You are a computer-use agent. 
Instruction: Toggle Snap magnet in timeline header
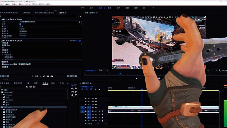tap(87, 89)
